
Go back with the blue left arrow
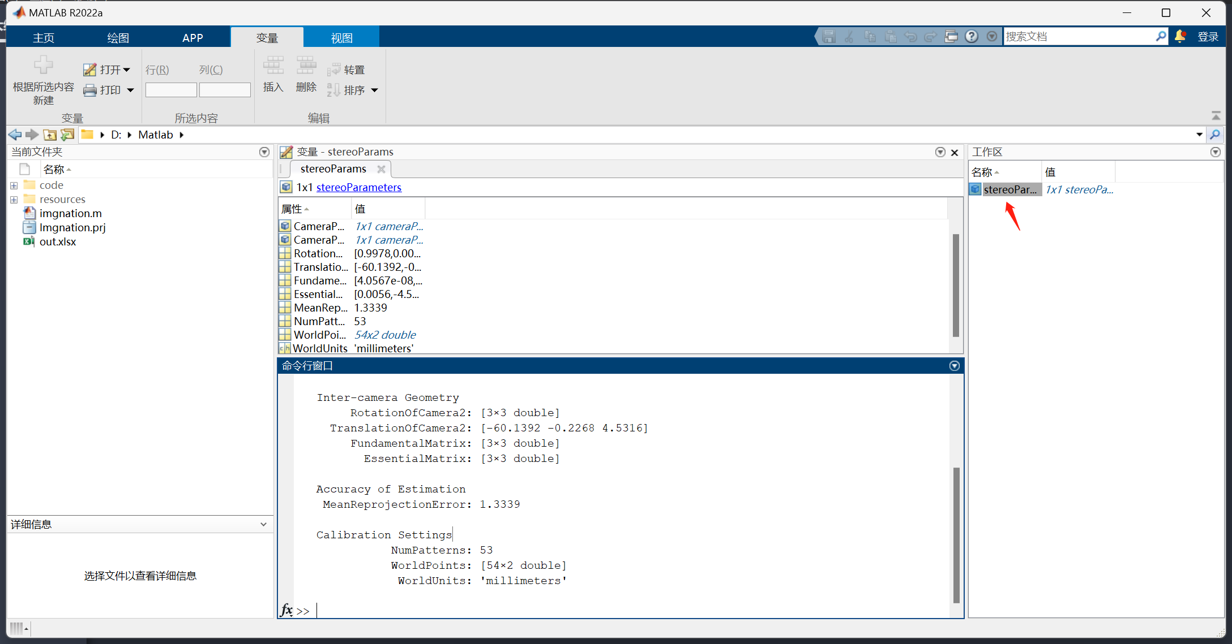click(15, 135)
